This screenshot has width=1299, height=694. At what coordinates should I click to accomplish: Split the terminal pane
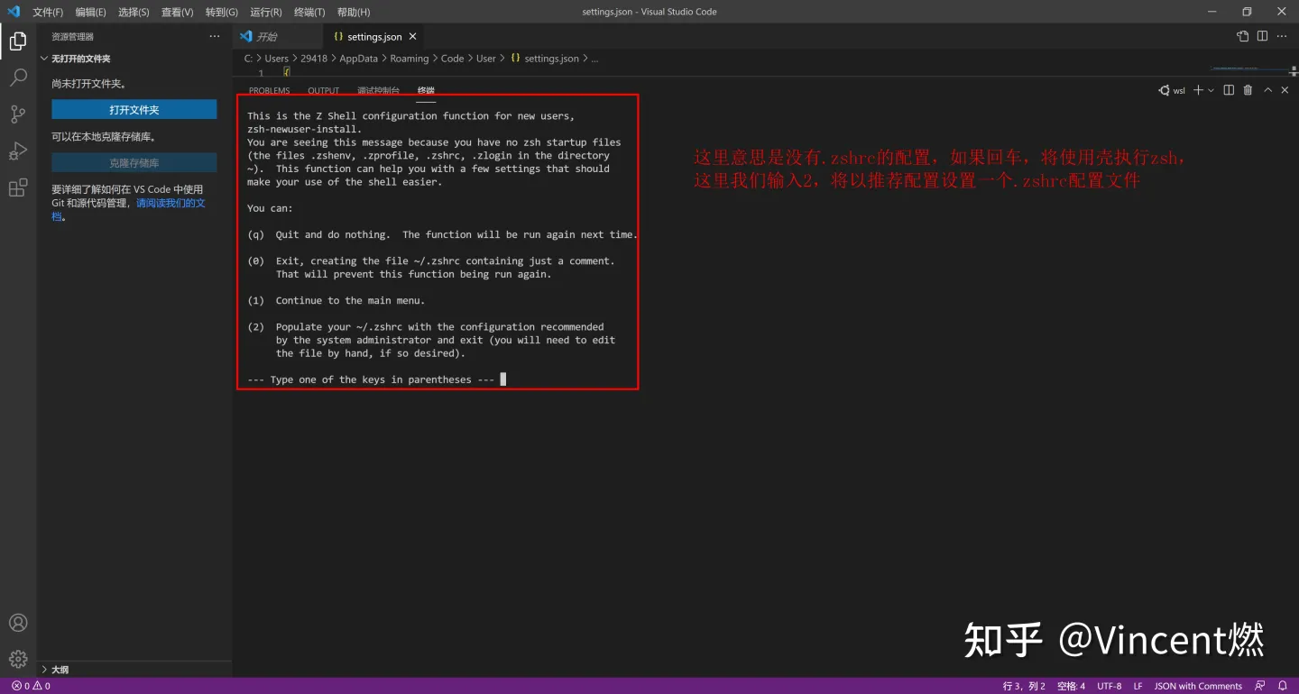click(1229, 90)
